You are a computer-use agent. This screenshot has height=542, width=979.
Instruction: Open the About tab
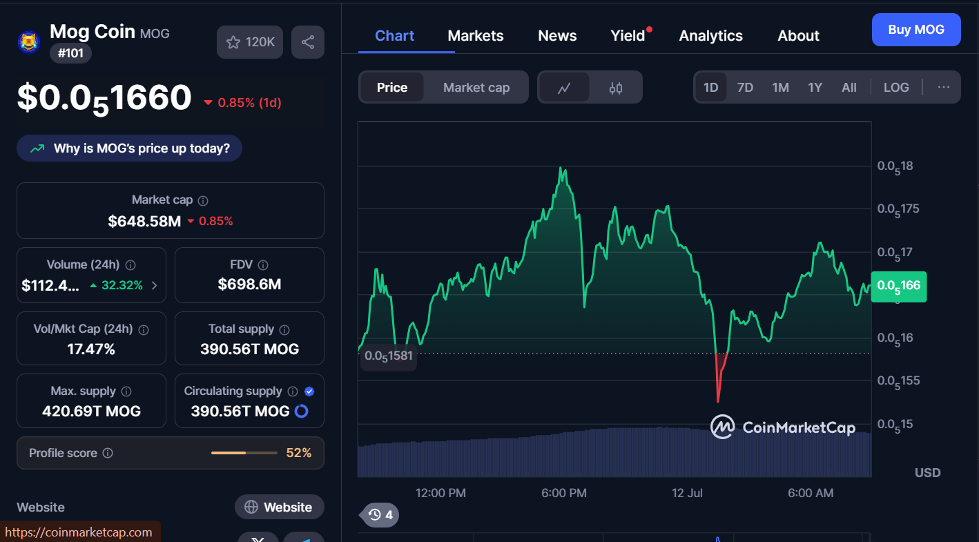pos(799,36)
